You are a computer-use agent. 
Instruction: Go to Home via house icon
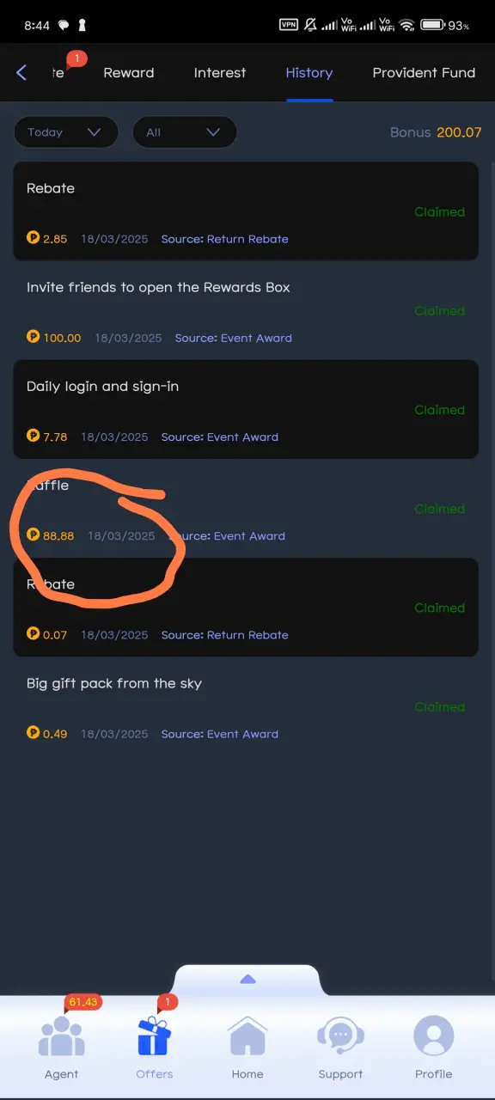click(247, 1037)
